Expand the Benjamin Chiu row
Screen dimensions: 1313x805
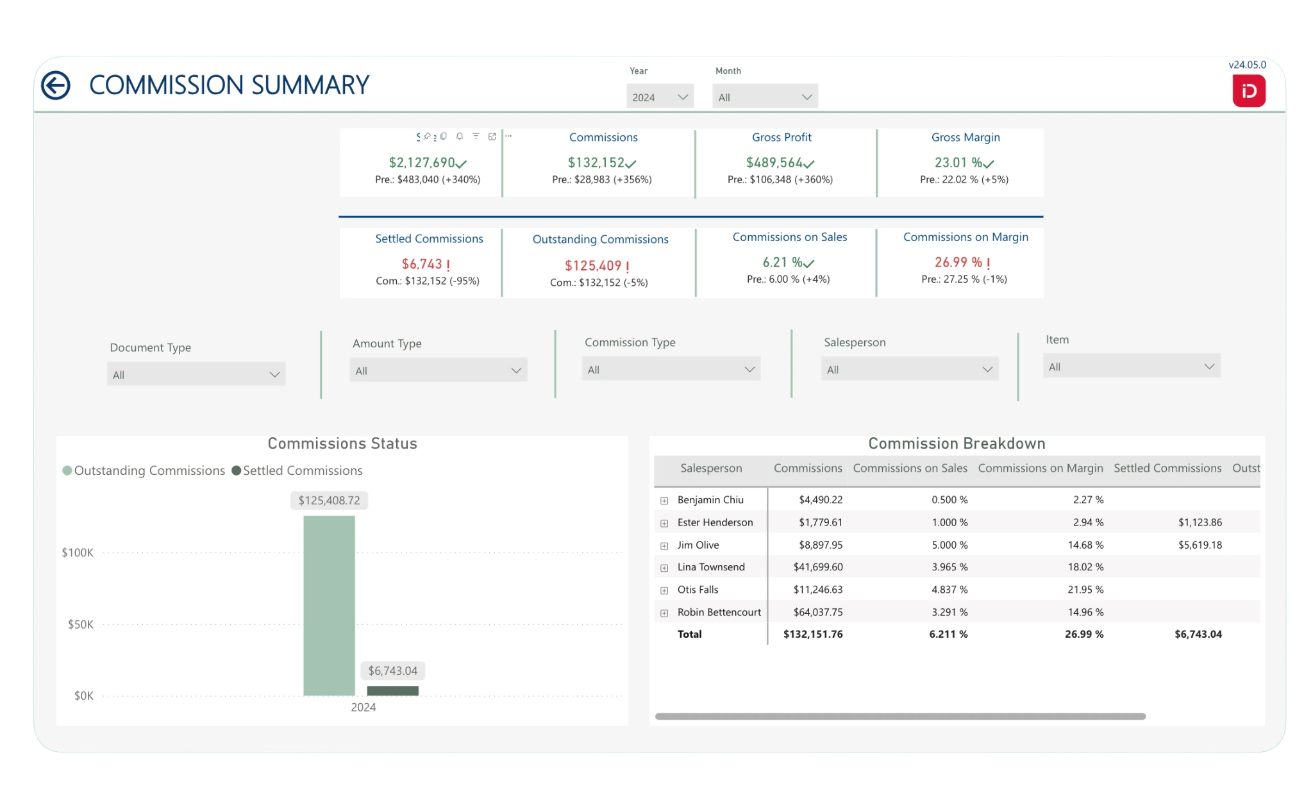pyautogui.click(x=664, y=501)
